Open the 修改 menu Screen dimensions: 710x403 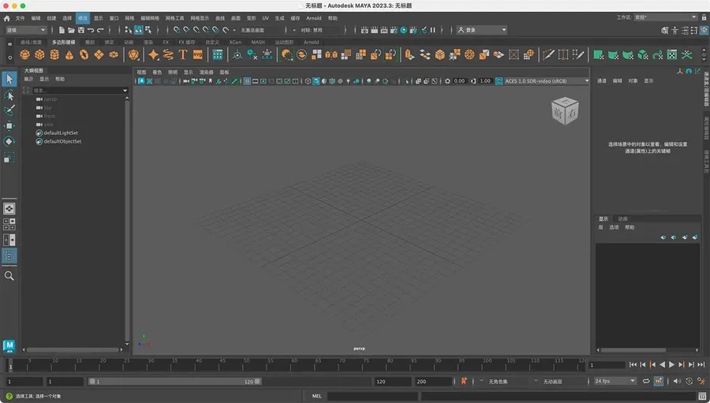coord(83,17)
